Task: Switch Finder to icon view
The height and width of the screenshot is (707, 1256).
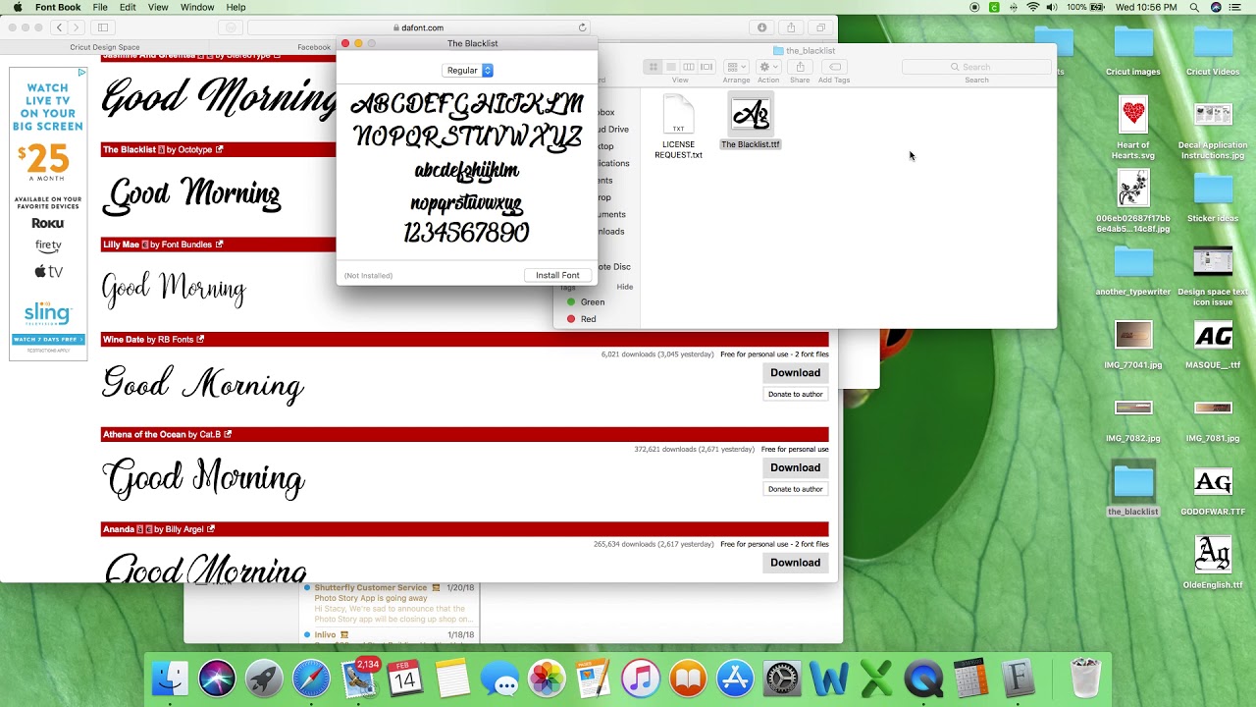Action: pyautogui.click(x=653, y=67)
